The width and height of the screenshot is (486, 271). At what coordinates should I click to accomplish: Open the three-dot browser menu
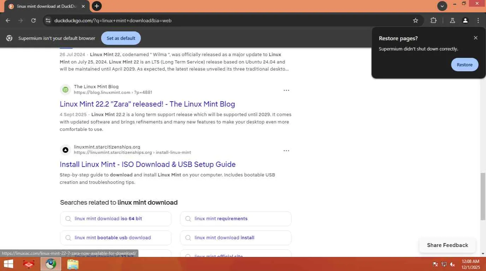click(x=478, y=20)
